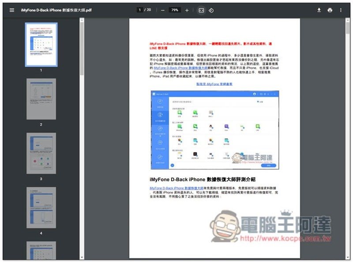Open the iMyFone D-Back link in the first paragraph

pyautogui.click(x=180, y=68)
